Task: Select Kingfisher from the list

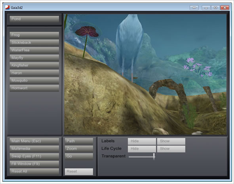Action: tap(34, 65)
